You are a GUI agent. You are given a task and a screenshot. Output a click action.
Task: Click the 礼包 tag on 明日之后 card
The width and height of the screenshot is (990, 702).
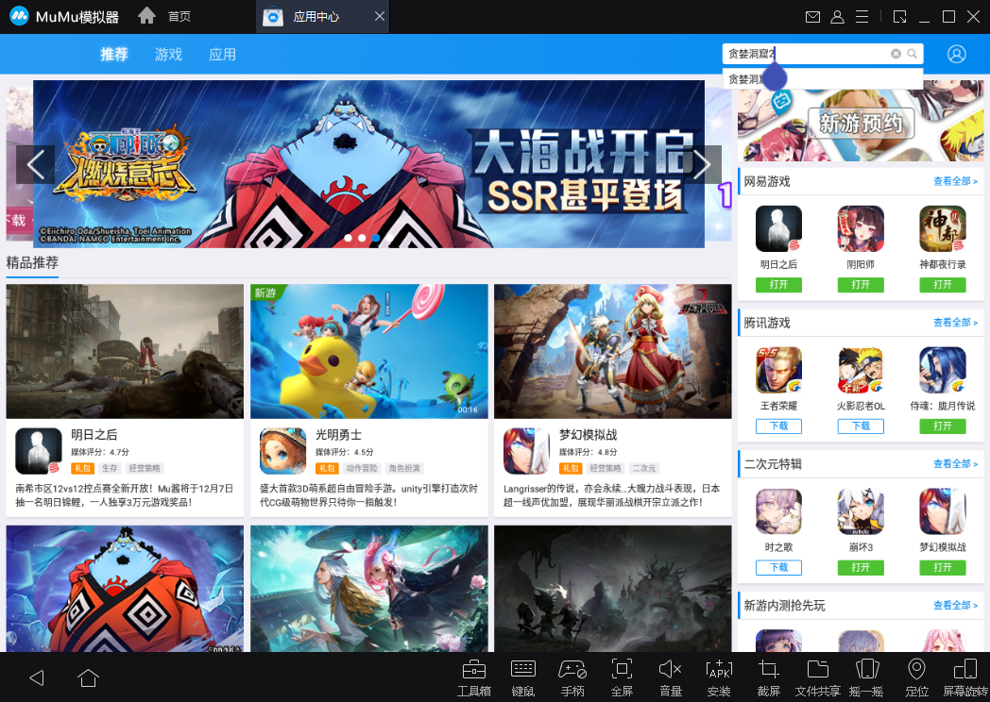[83, 469]
